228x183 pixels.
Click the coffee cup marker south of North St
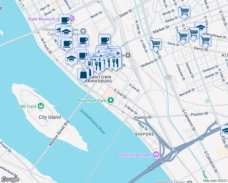tap(104, 40)
